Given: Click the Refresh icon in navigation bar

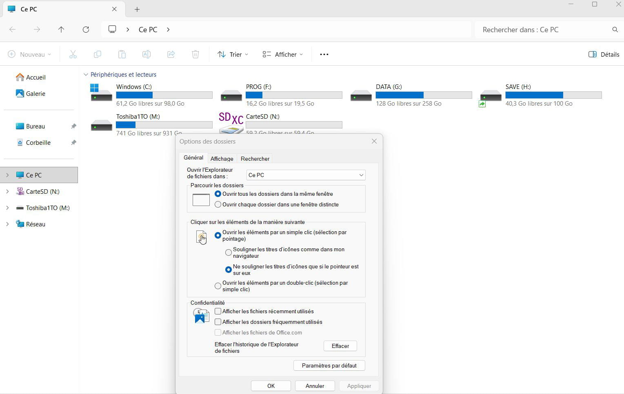Looking at the screenshot, I should tap(86, 29).
